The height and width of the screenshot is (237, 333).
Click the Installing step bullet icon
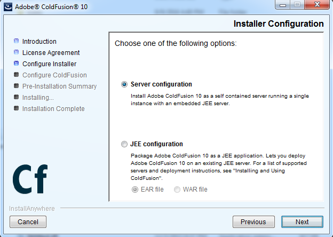(x=17, y=97)
